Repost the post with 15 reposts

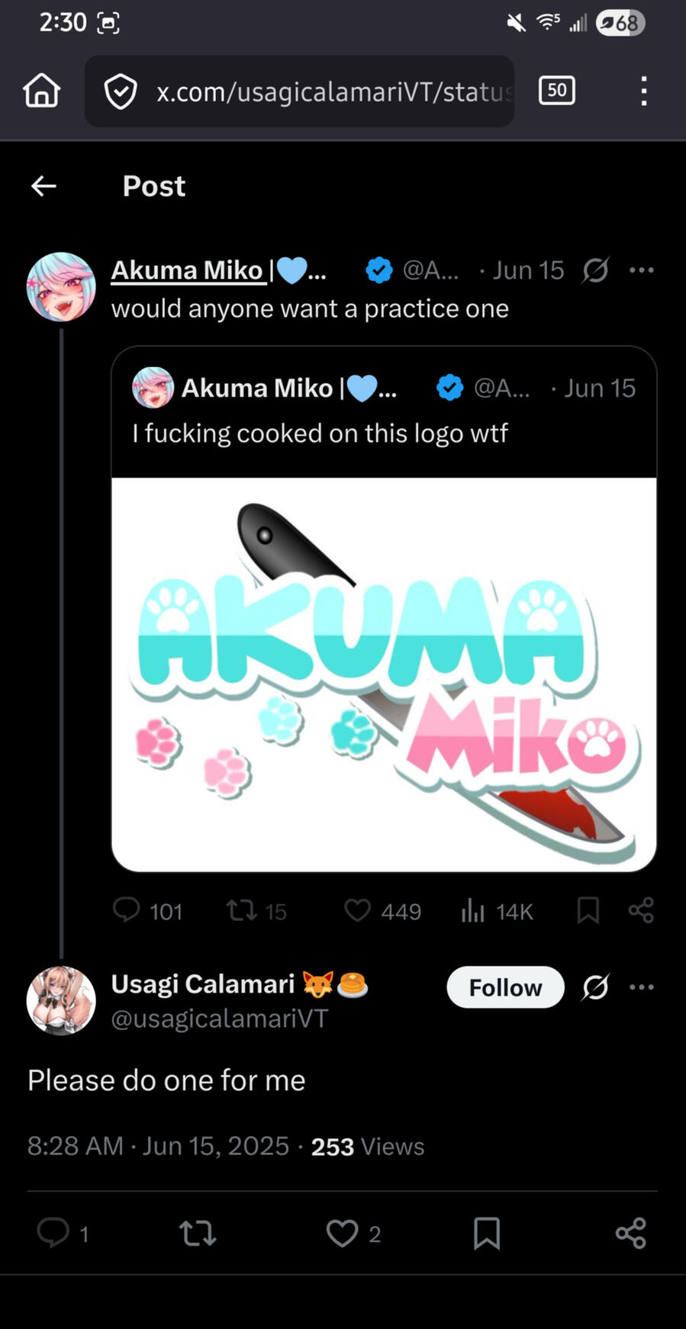[242, 910]
